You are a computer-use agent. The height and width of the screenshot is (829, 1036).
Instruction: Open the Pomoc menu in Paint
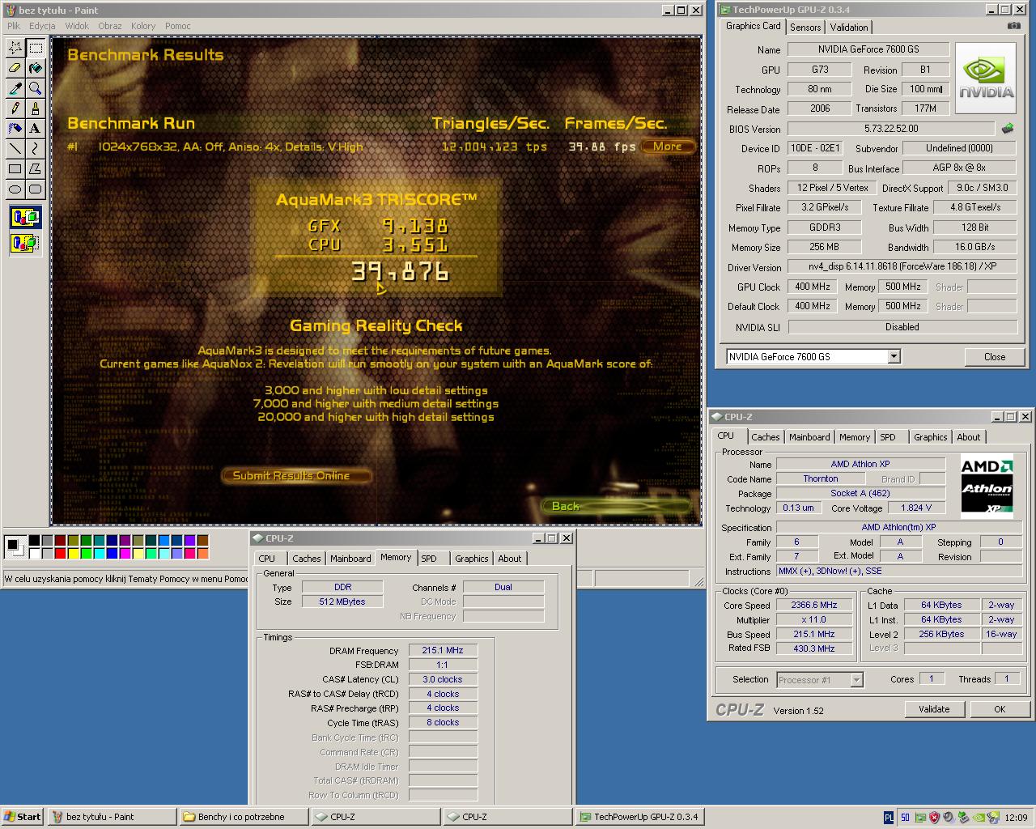click(x=177, y=26)
